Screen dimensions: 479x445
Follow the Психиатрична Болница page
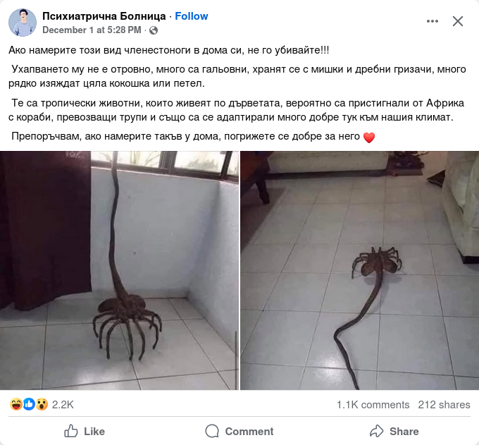pos(191,16)
